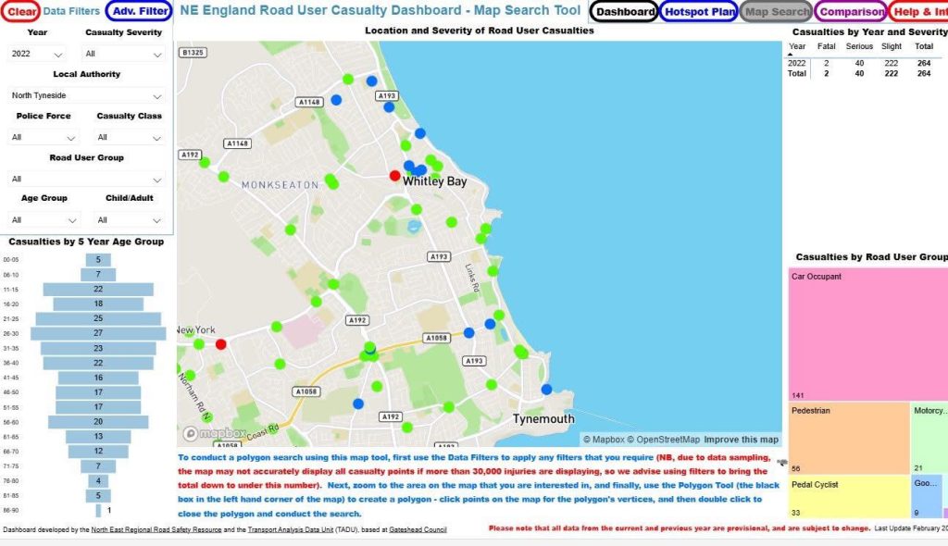This screenshot has width=948, height=546.
Task: Select the red casualty marker near New York
Action: tap(220, 344)
